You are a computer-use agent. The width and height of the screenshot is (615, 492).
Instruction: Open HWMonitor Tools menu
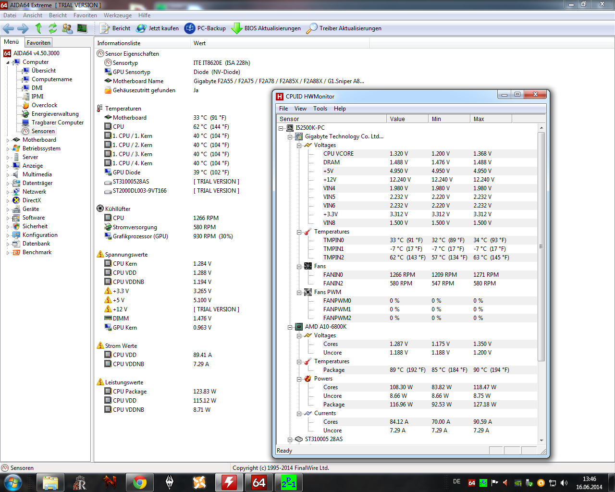[x=320, y=109]
